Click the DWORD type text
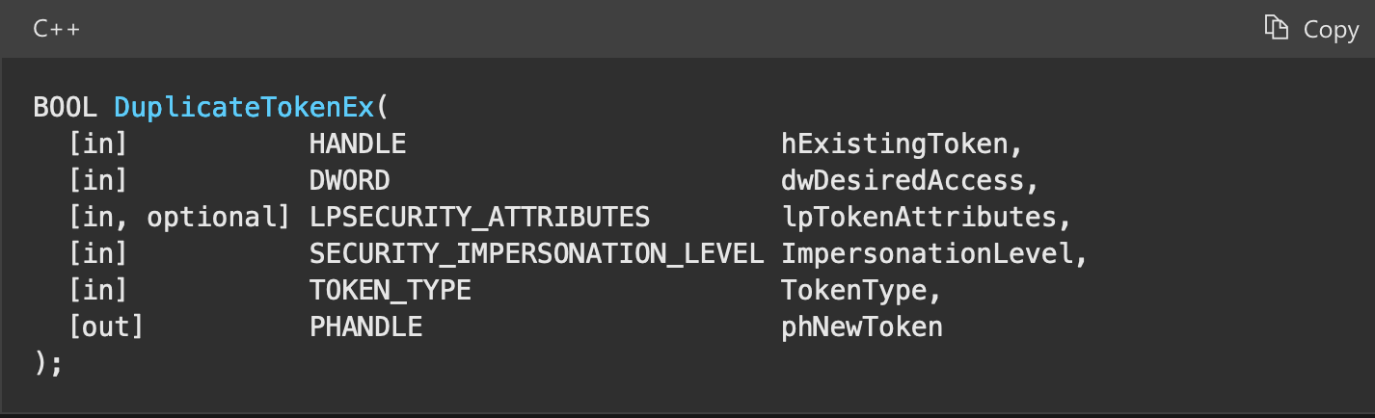This screenshot has height=418, width=1375. [x=349, y=181]
